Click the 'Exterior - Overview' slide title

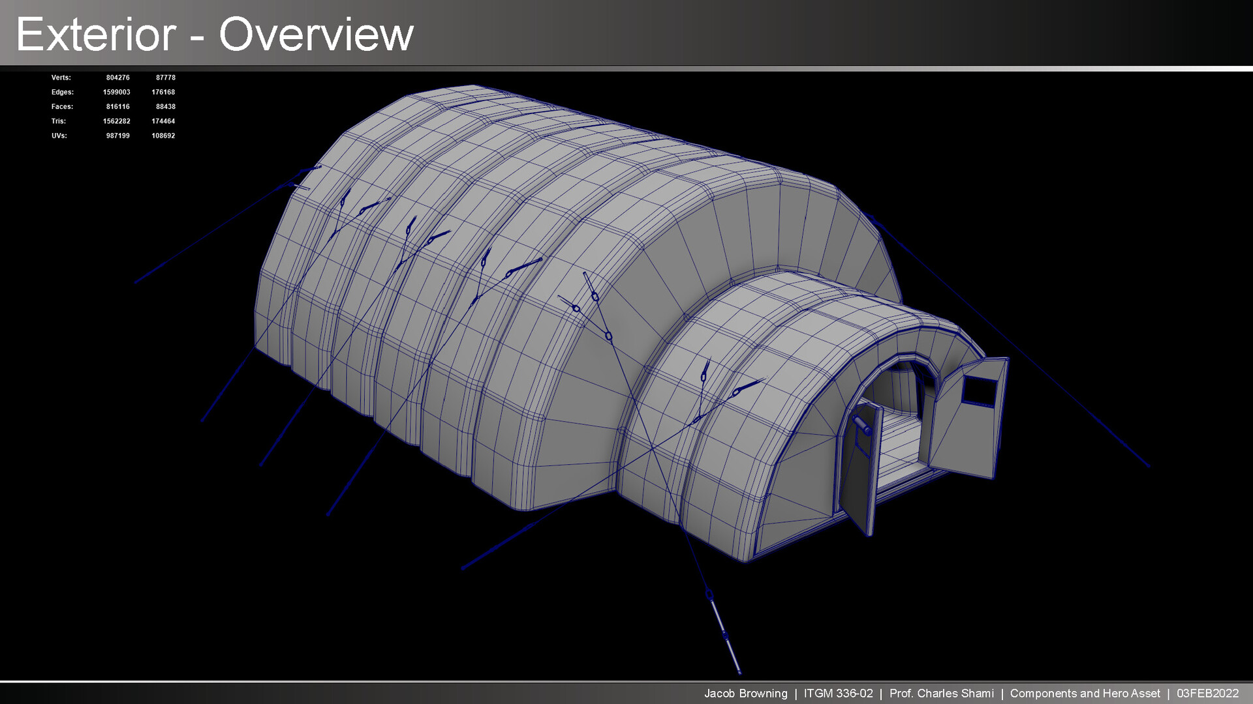[215, 34]
